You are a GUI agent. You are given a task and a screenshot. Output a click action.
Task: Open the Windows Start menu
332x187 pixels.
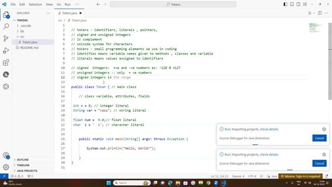(x=108, y=183)
